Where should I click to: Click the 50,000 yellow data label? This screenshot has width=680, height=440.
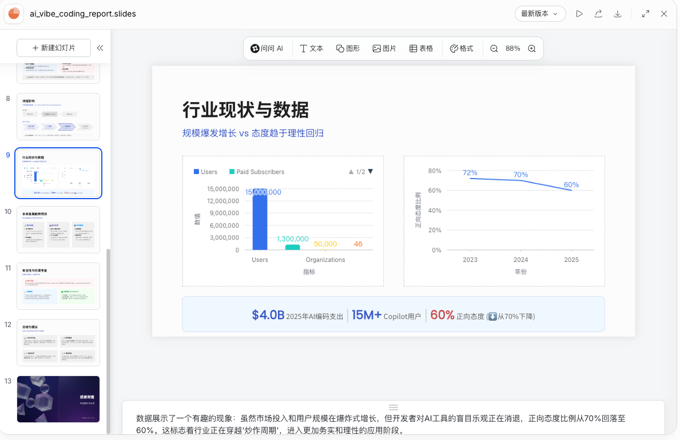(x=325, y=244)
